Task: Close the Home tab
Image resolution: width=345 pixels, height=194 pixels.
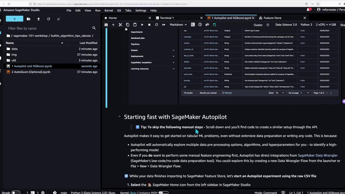Action: (150, 18)
